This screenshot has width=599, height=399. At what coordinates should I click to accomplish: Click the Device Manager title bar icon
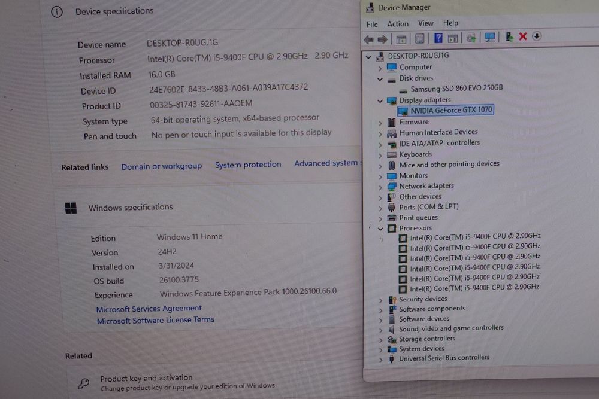pos(370,7)
